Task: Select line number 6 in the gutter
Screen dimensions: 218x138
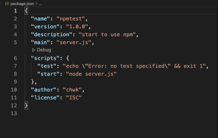Action: click(15, 58)
